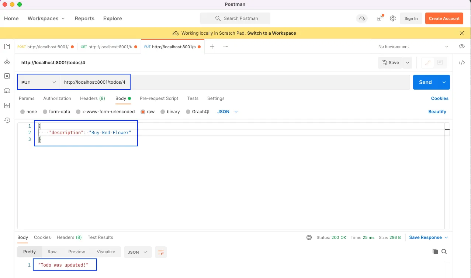
Task: Open the APIs sidebar icon
Action: 7,61
